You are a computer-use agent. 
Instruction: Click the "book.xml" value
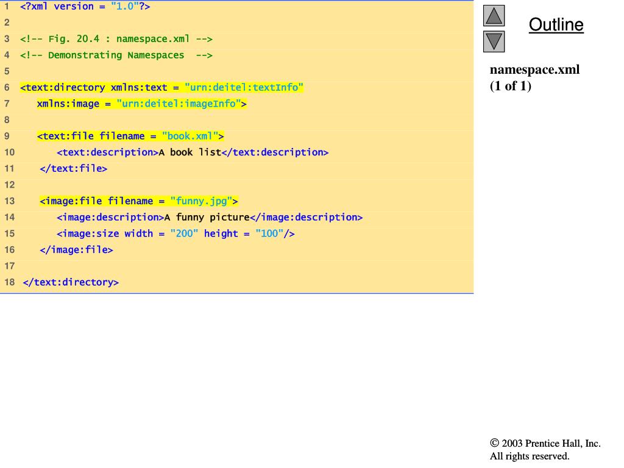[190, 136]
